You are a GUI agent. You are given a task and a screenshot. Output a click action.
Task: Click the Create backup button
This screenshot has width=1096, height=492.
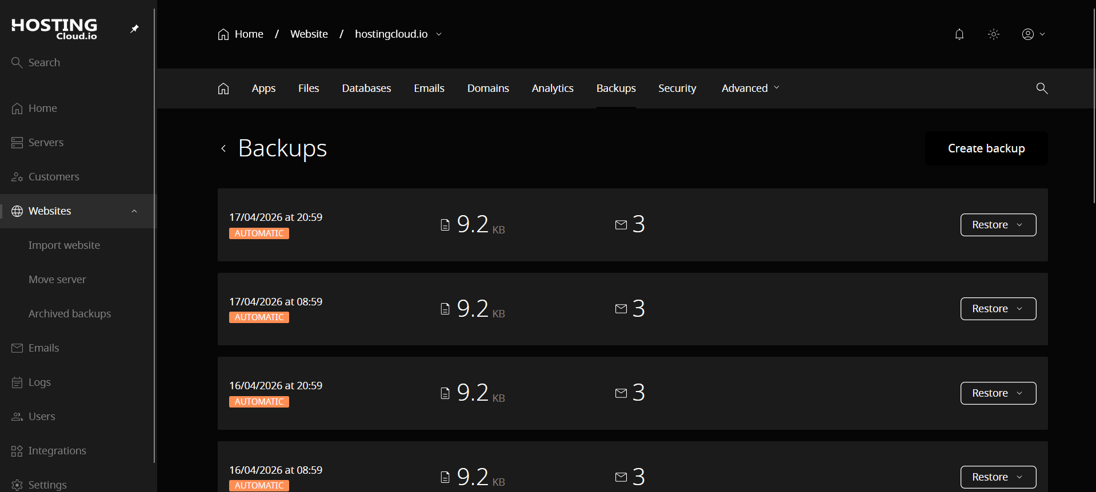986,148
